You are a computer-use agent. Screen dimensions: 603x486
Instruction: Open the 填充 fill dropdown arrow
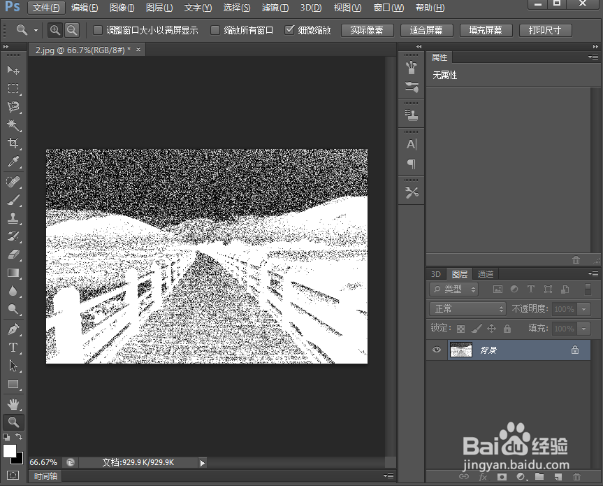(x=584, y=329)
